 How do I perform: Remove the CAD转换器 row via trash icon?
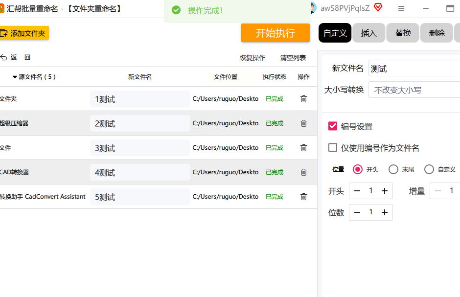click(303, 172)
